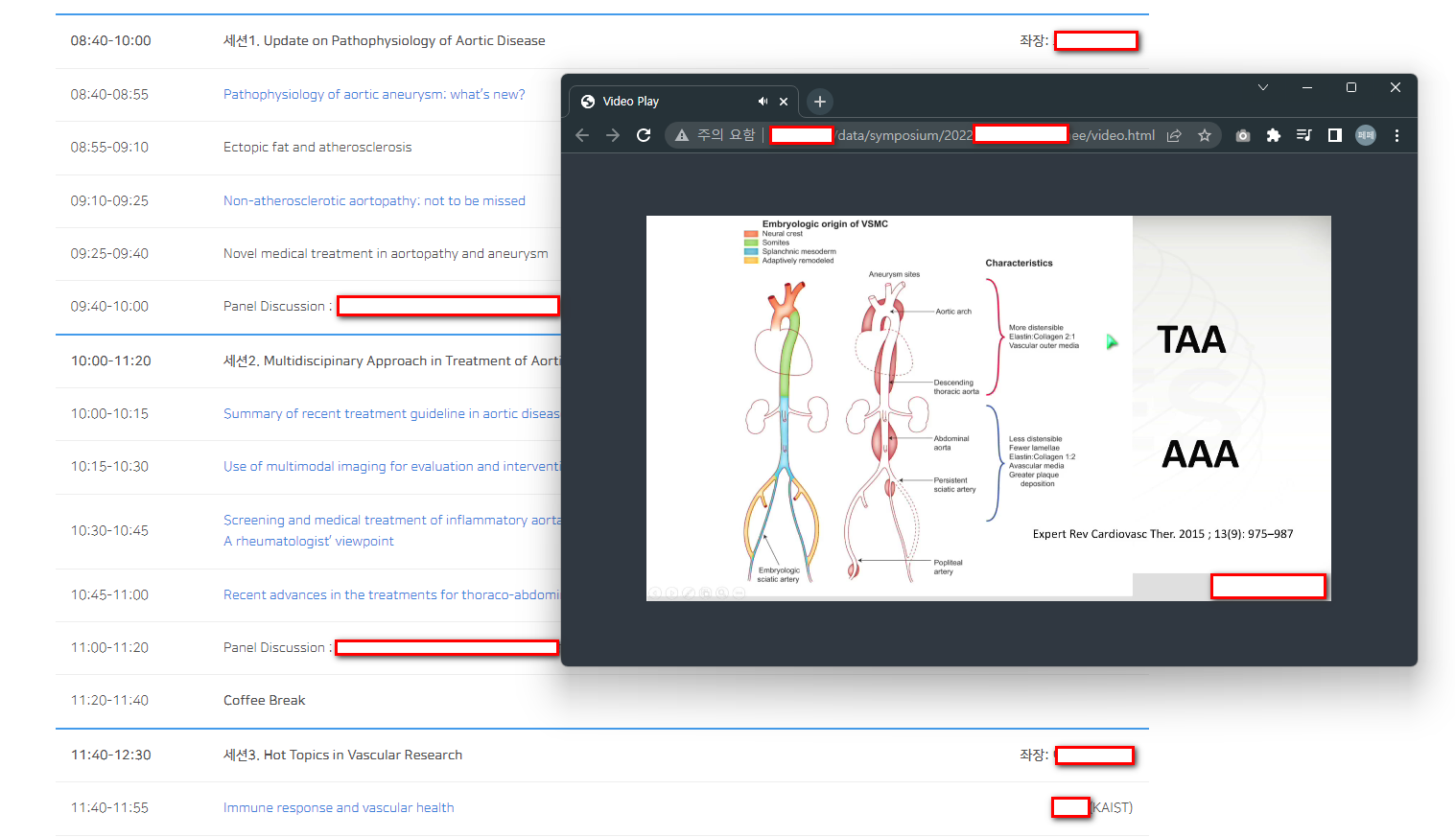Click the TAA/AAA video slide
This screenshot has height=837, width=1455.
(989, 408)
